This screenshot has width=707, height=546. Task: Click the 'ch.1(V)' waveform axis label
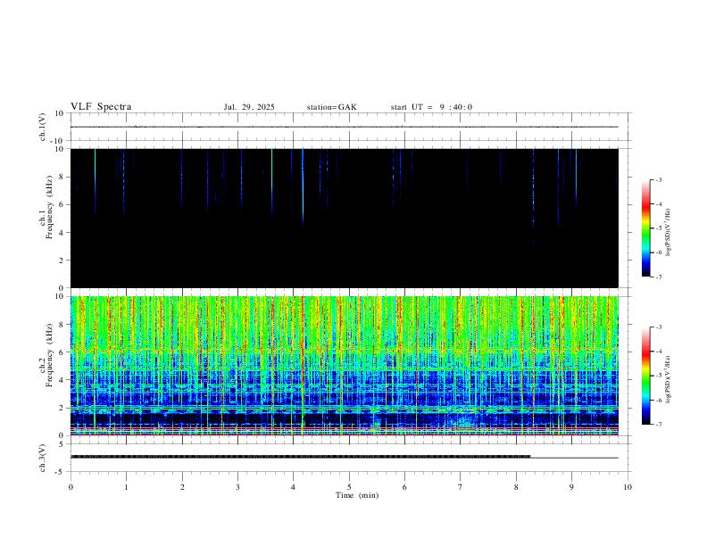click(43, 127)
